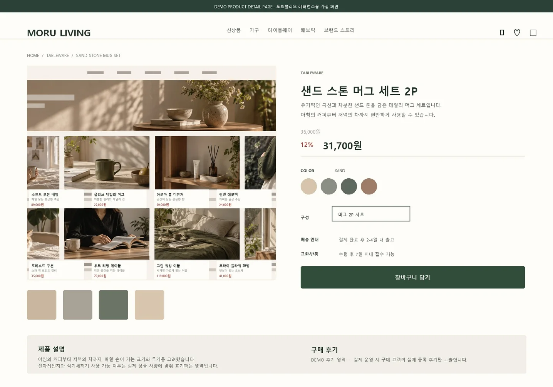This screenshot has width=553, height=387.
Task: Select the gray color swatch
Action: click(x=329, y=186)
